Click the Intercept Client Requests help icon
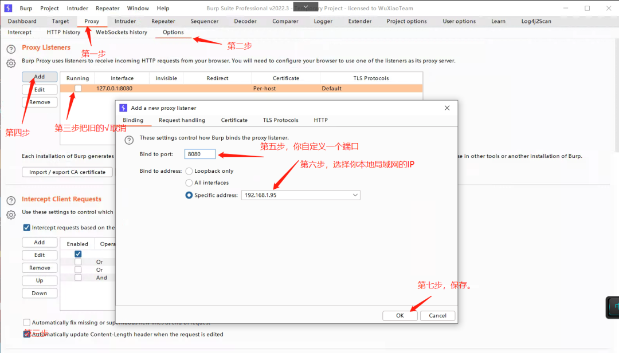The image size is (619, 353). (11, 201)
